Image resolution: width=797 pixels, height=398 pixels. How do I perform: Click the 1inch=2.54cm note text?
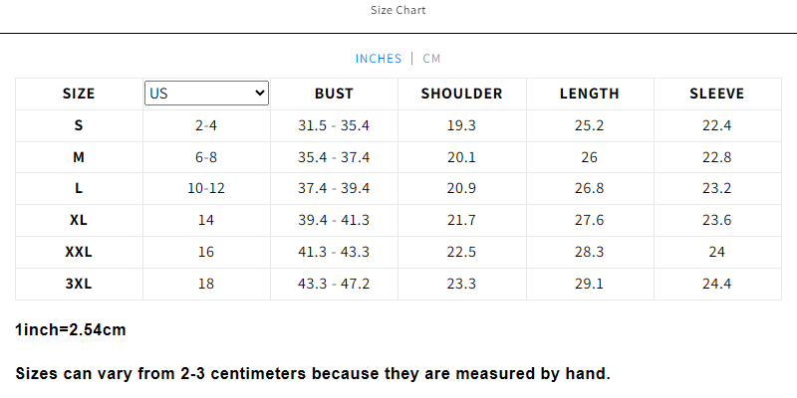71,330
